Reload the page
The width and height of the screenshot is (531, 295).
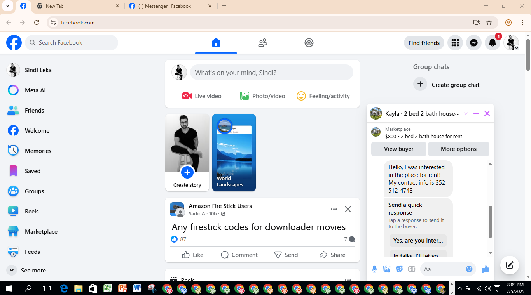(37, 23)
